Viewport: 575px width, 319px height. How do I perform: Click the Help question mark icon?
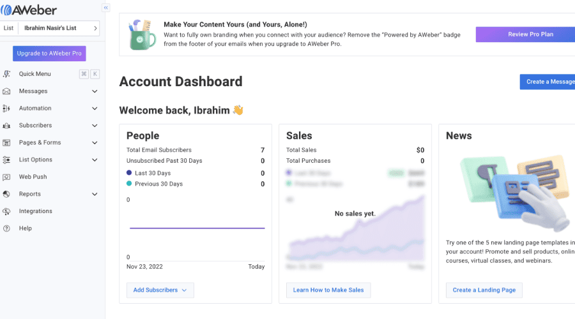click(6, 228)
